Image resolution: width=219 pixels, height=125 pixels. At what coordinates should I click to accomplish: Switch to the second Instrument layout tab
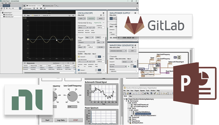49,6
